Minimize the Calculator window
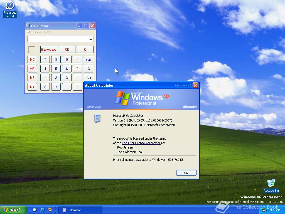This screenshot has width=285, height=214. click(x=79, y=26)
